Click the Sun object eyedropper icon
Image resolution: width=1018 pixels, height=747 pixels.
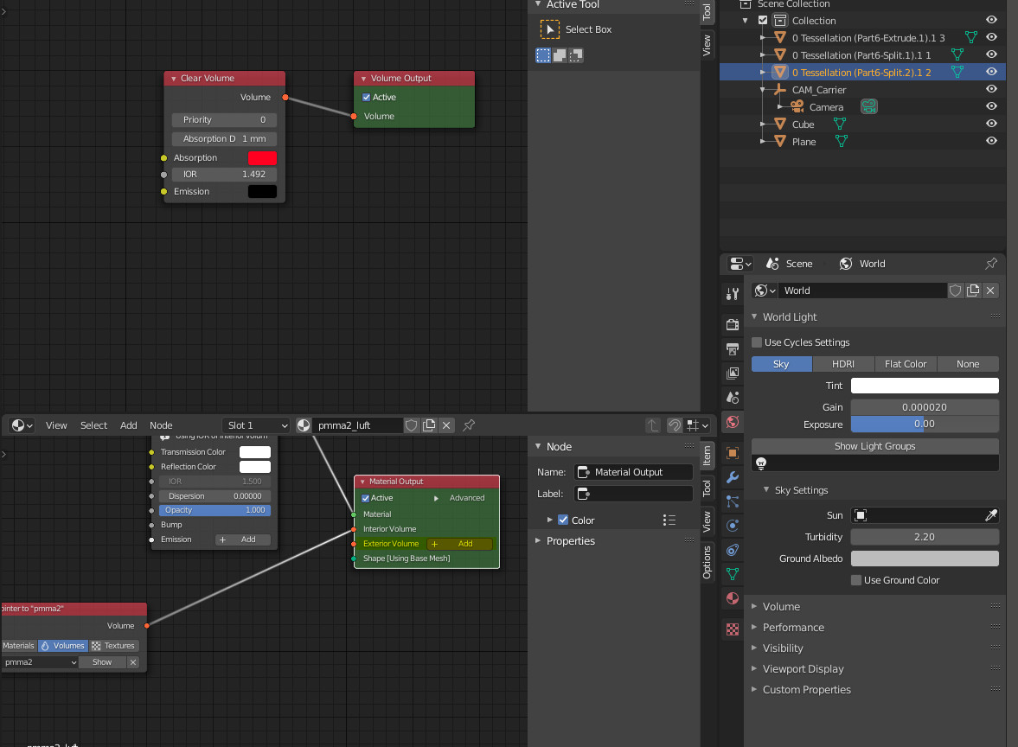(991, 515)
